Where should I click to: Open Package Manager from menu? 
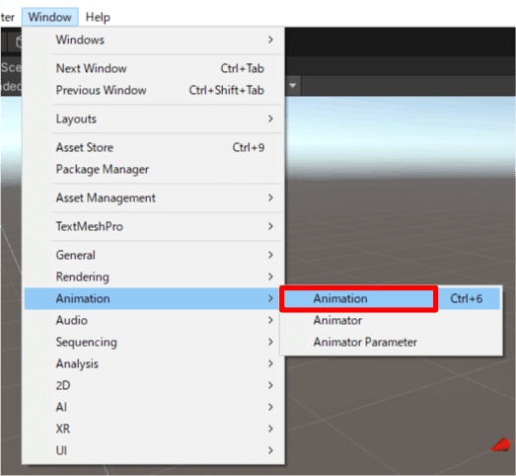pyautogui.click(x=153, y=169)
